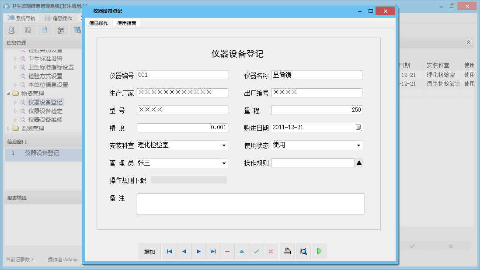Confirm changes with green checkmark icon
This screenshot has width=480, height=270.
(256, 251)
